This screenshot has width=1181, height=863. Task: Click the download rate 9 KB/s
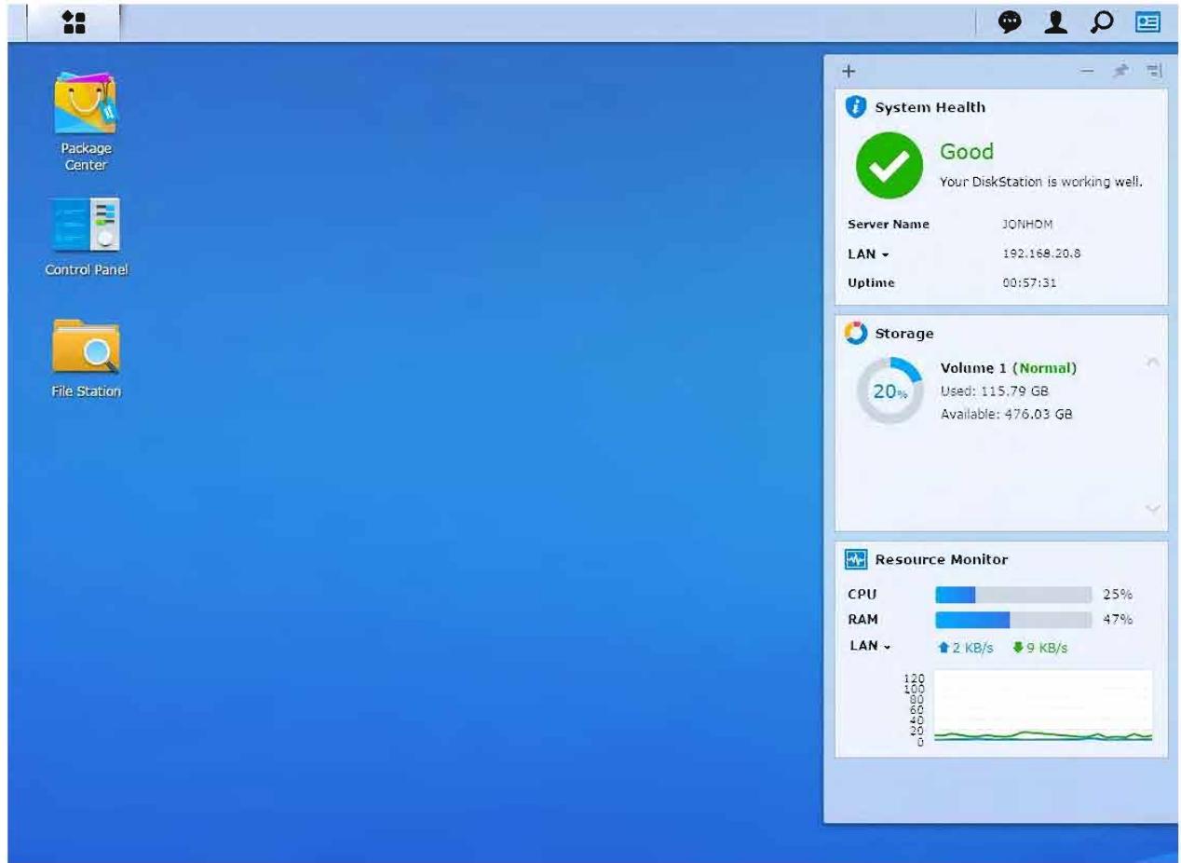tap(1038, 648)
